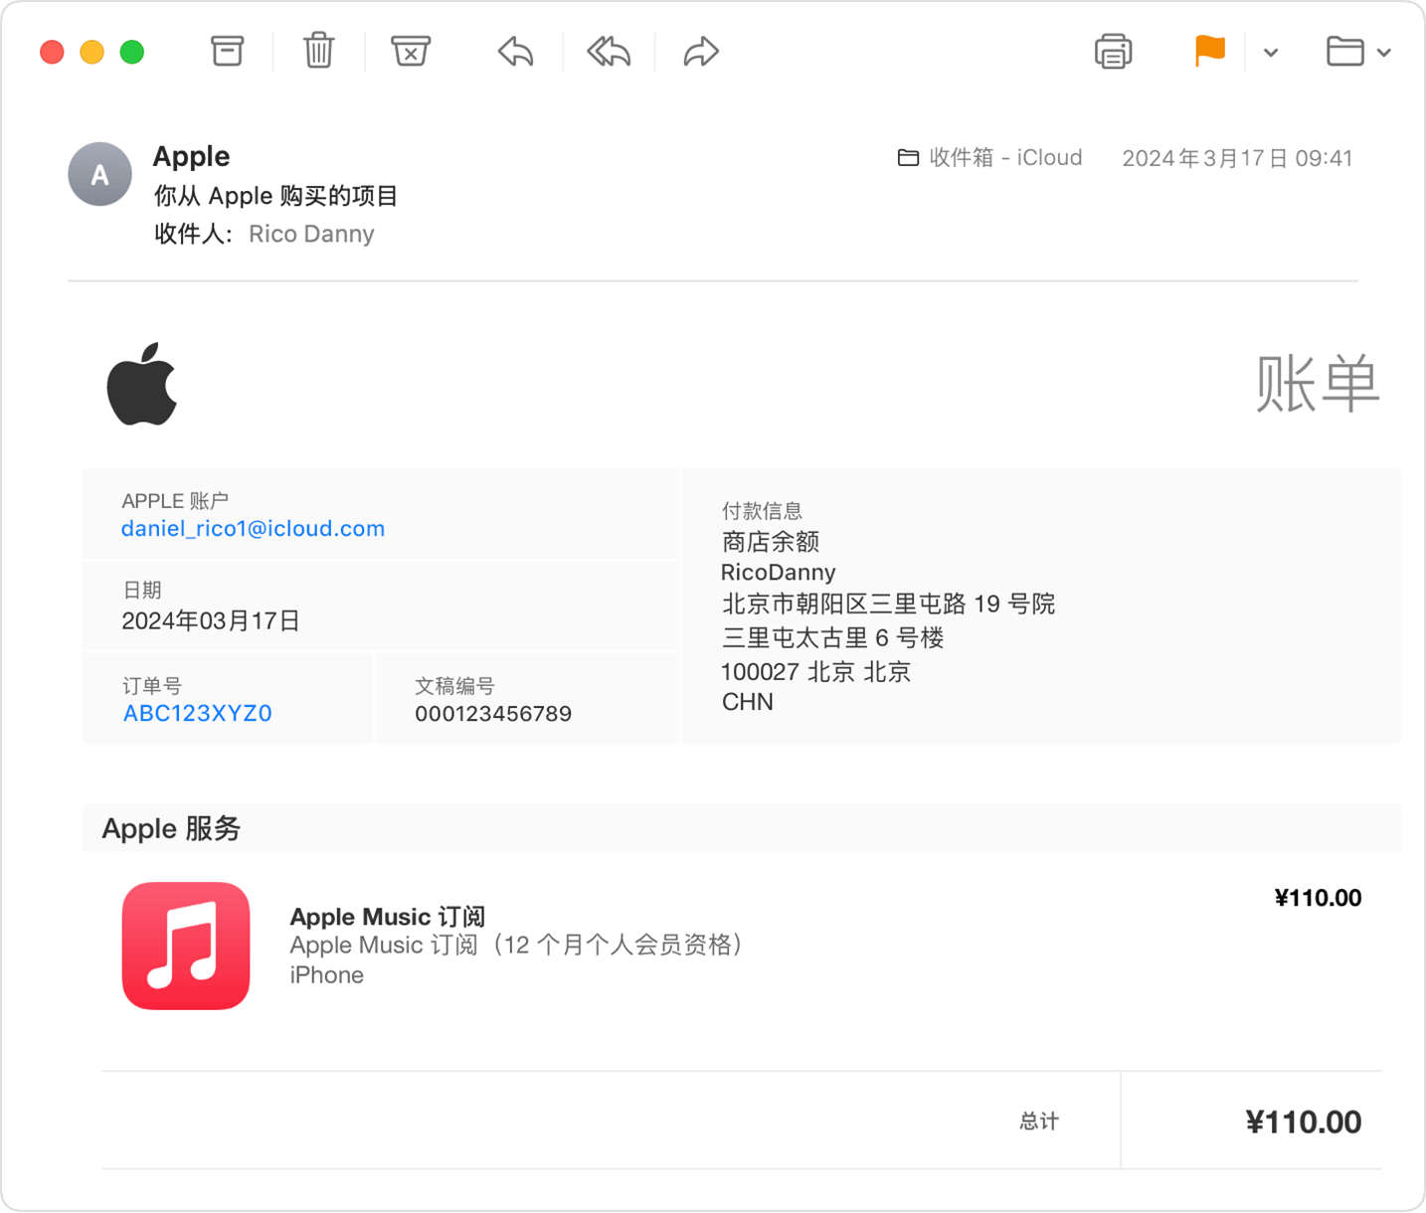Click the 订单号 label
Viewport: 1426px width, 1213px height.
click(152, 686)
